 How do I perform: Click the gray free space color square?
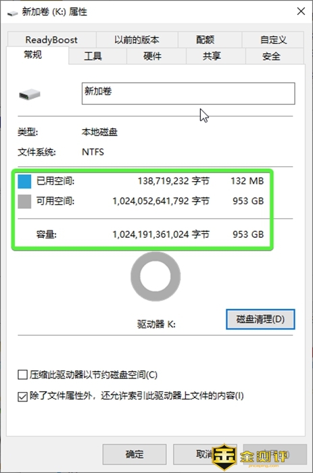[x=24, y=201]
